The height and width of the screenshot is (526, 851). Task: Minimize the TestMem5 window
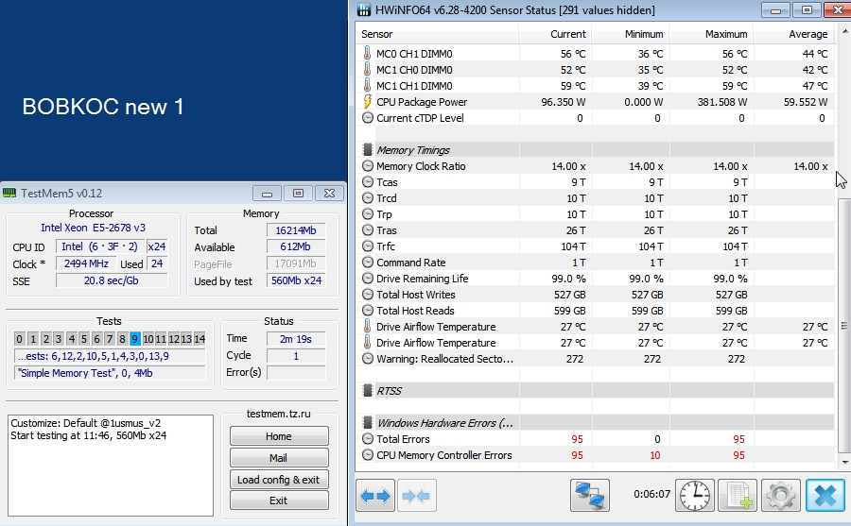(x=267, y=194)
